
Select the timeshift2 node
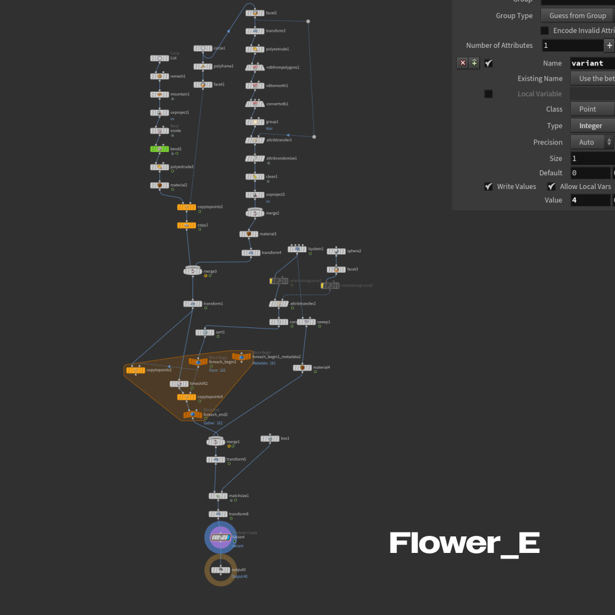click(179, 384)
